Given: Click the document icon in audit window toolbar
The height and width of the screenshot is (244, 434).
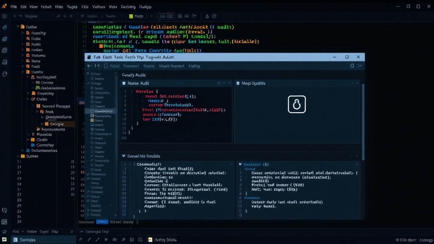Looking at the screenshot, I should pos(106,66).
